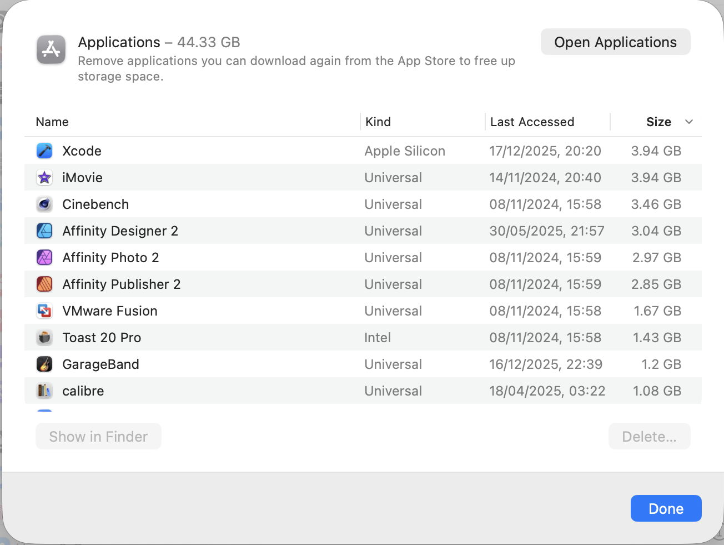This screenshot has height=545, width=724.
Task: Sort by Last Accessed column header
Action: point(532,122)
